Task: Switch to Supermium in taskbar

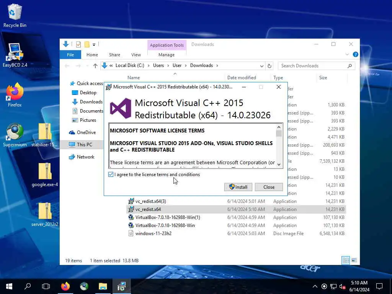Action: 84,286
